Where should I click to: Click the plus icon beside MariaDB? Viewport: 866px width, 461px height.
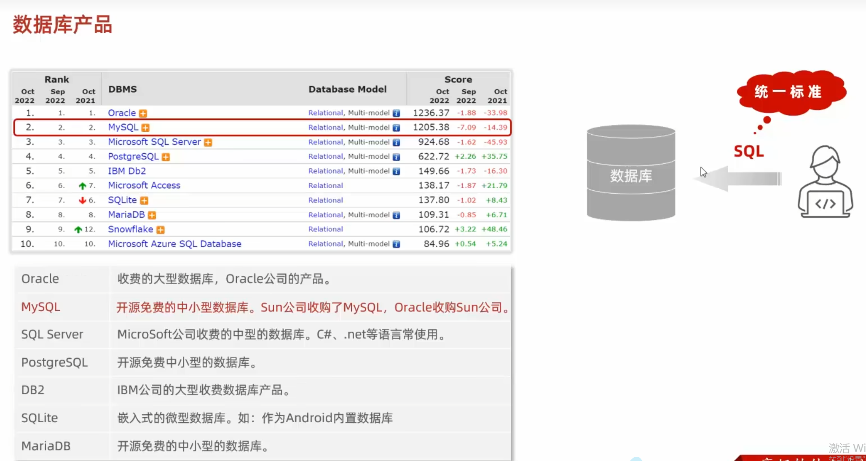[x=152, y=215]
